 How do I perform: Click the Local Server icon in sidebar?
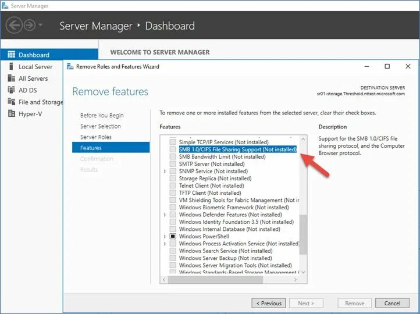point(11,66)
